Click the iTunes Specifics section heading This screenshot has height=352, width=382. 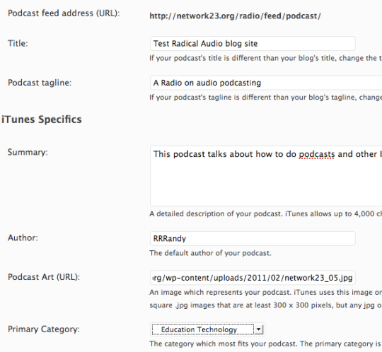point(42,119)
